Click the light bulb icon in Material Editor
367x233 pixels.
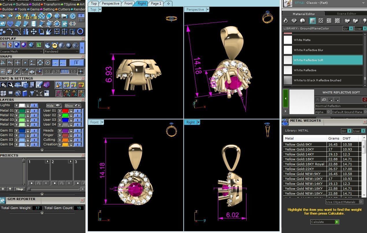pyautogui.click(x=365, y=21)
